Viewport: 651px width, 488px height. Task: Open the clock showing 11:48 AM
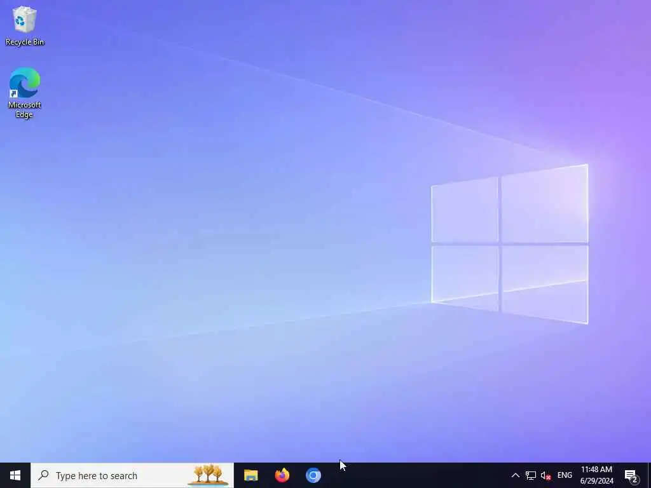pos(596,475)
